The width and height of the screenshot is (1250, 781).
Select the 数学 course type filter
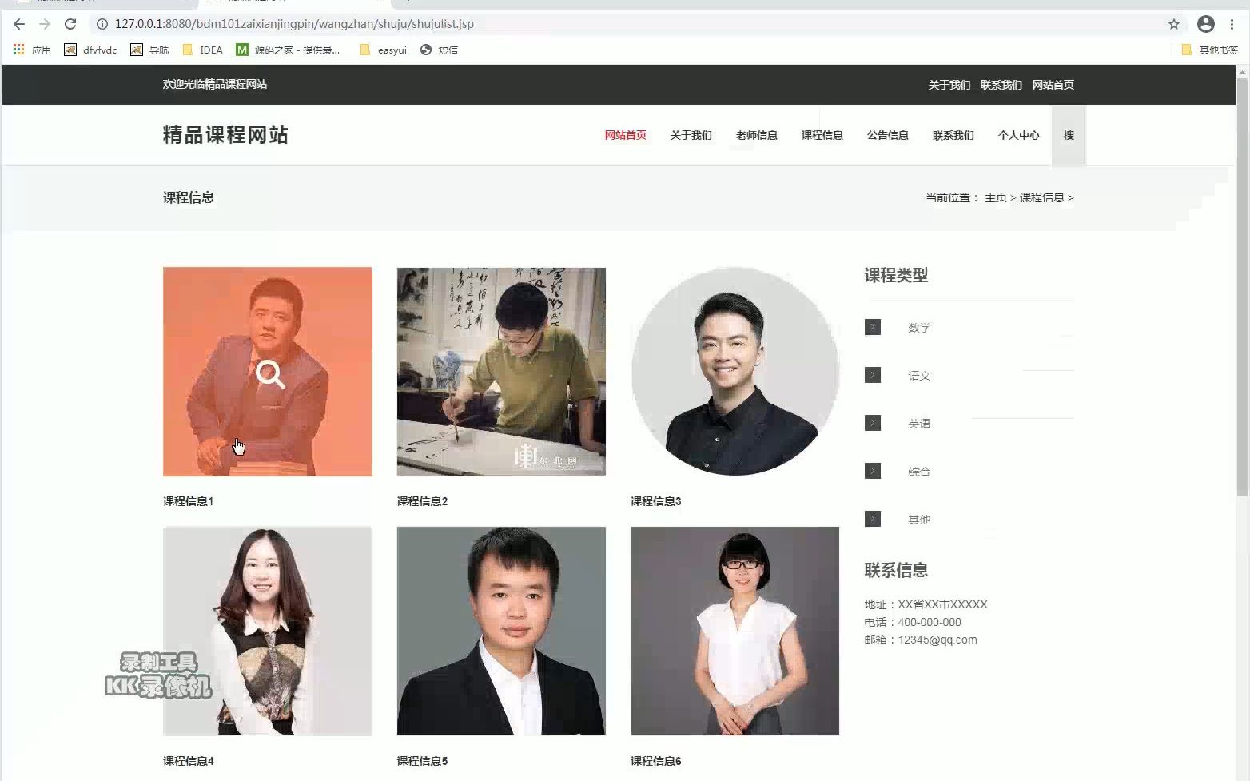(920, 327)
